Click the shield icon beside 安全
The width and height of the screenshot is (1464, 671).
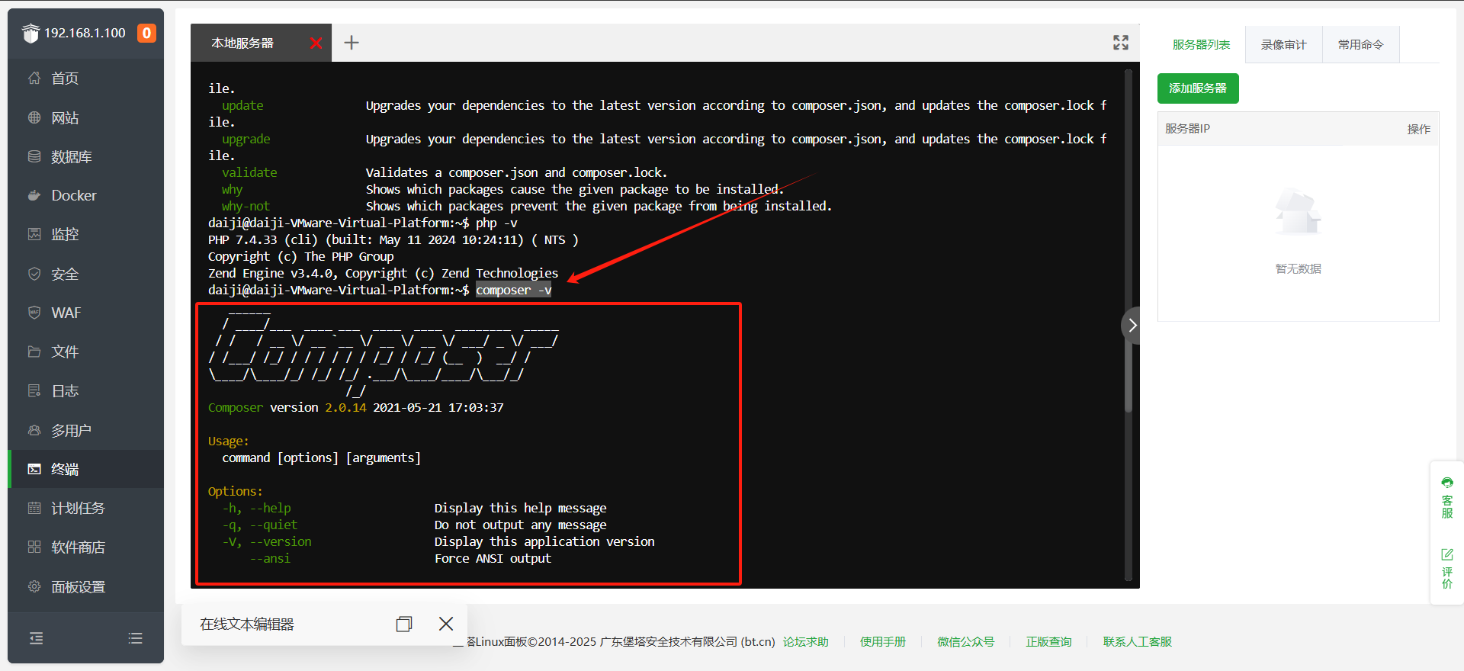tap(34, 274)
